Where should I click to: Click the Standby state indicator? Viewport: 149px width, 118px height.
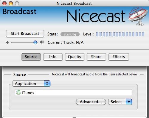click(70, 34)
